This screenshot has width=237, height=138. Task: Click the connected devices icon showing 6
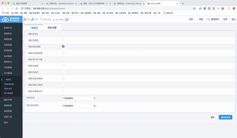tap(66, 19)
